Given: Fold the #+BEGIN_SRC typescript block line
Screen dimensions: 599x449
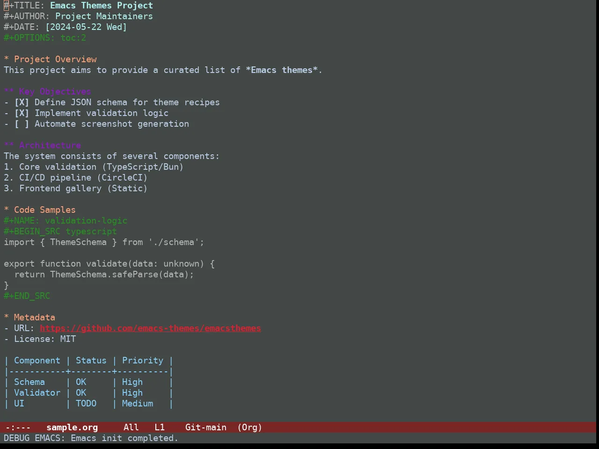Looking at the screenshot, I should 60,232.
